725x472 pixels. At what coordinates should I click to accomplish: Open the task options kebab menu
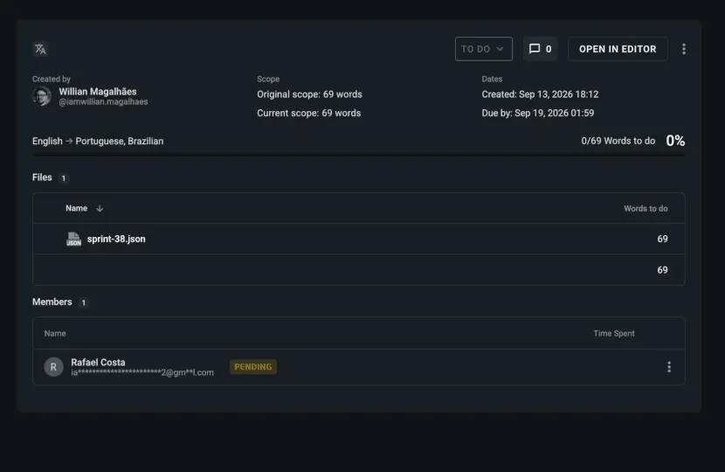click(x=684, y=49)
